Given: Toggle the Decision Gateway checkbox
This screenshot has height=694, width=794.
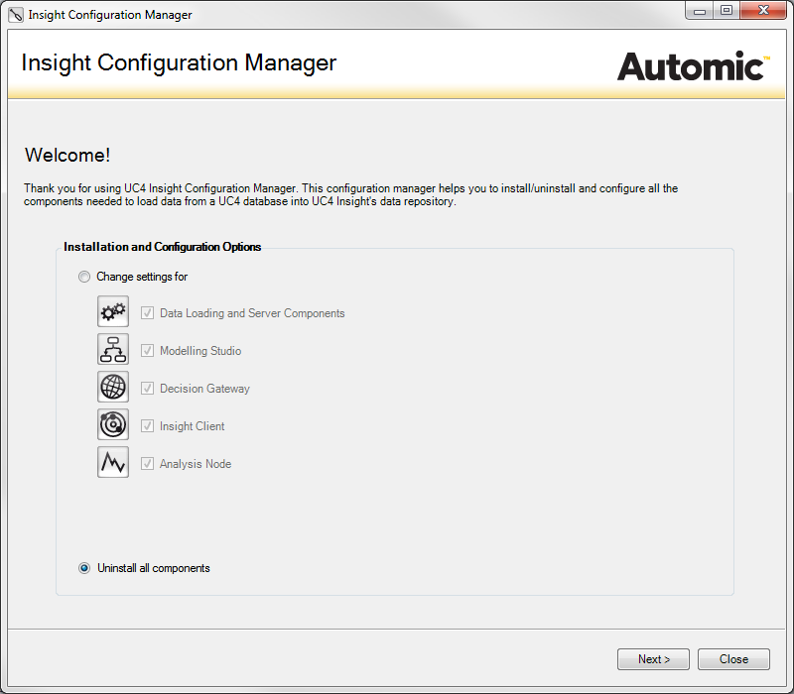Looking at the screenshot, I should 147,389.
